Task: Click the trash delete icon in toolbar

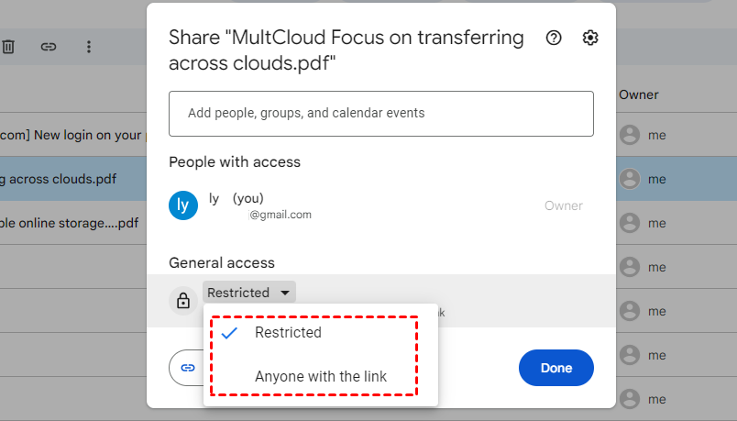Action: [x=8, y=47]
